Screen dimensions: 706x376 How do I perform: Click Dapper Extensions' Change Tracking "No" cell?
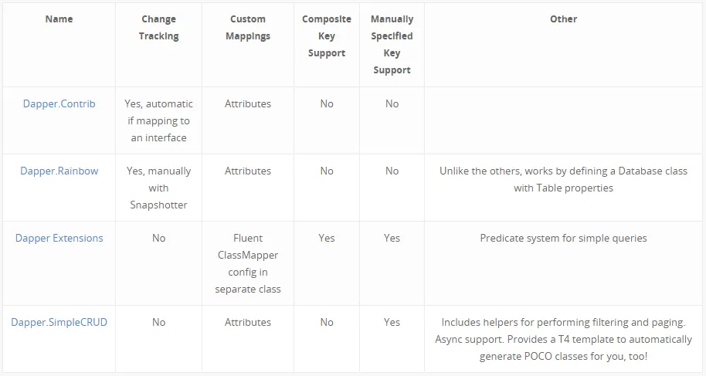158,238
